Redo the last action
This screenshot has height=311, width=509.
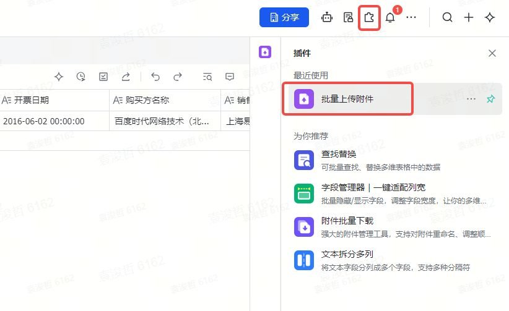point(178,77)
